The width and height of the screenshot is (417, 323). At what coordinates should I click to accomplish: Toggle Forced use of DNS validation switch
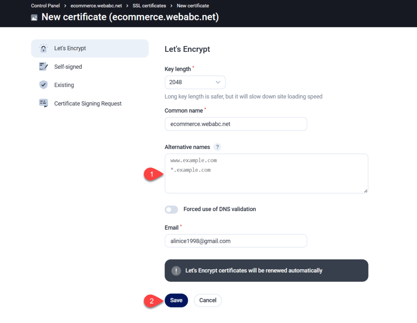(x=171, y=209)
